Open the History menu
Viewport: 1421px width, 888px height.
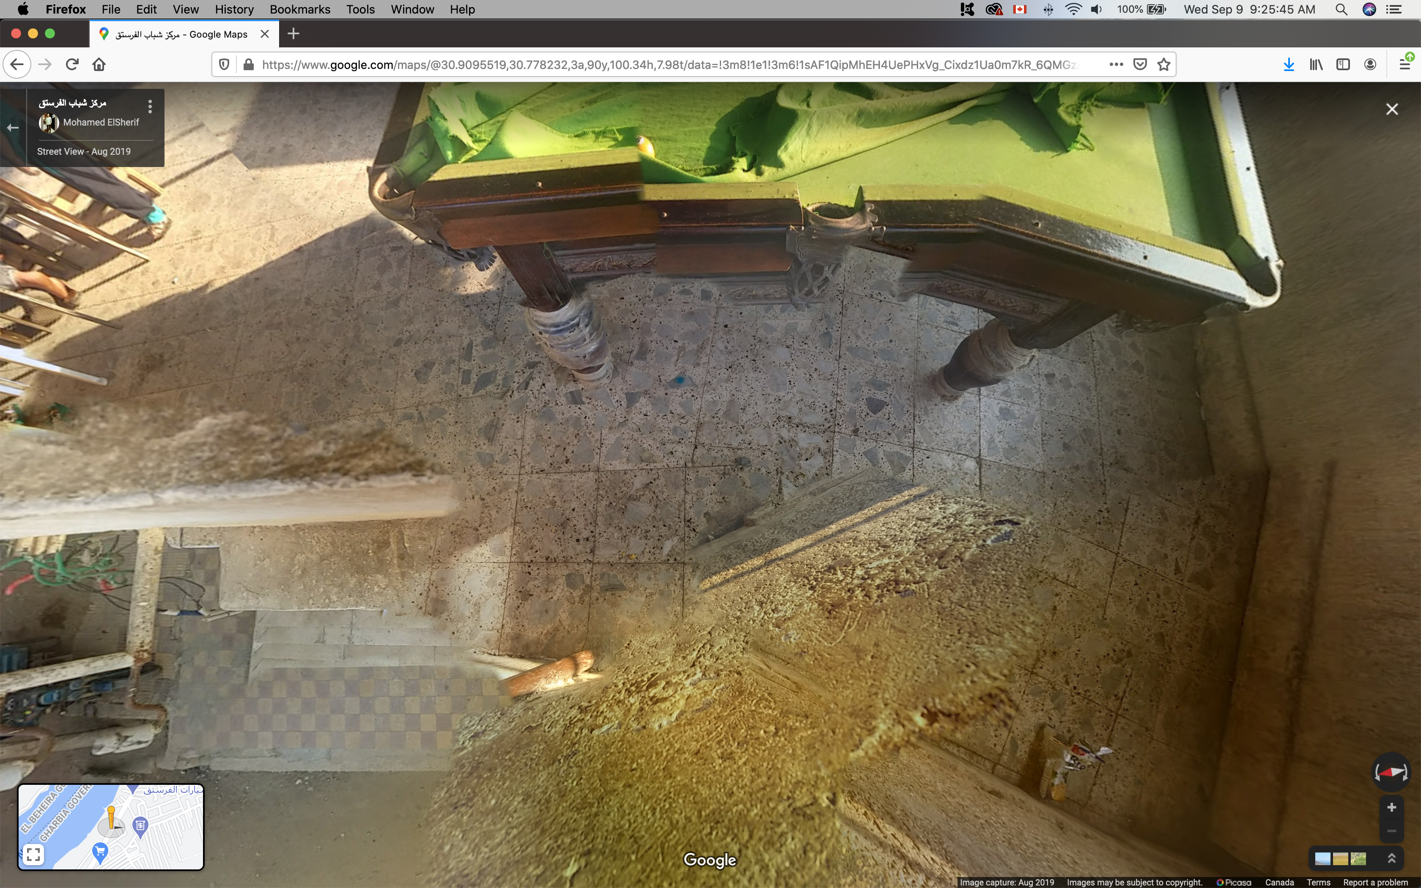[x=234, y=9]
